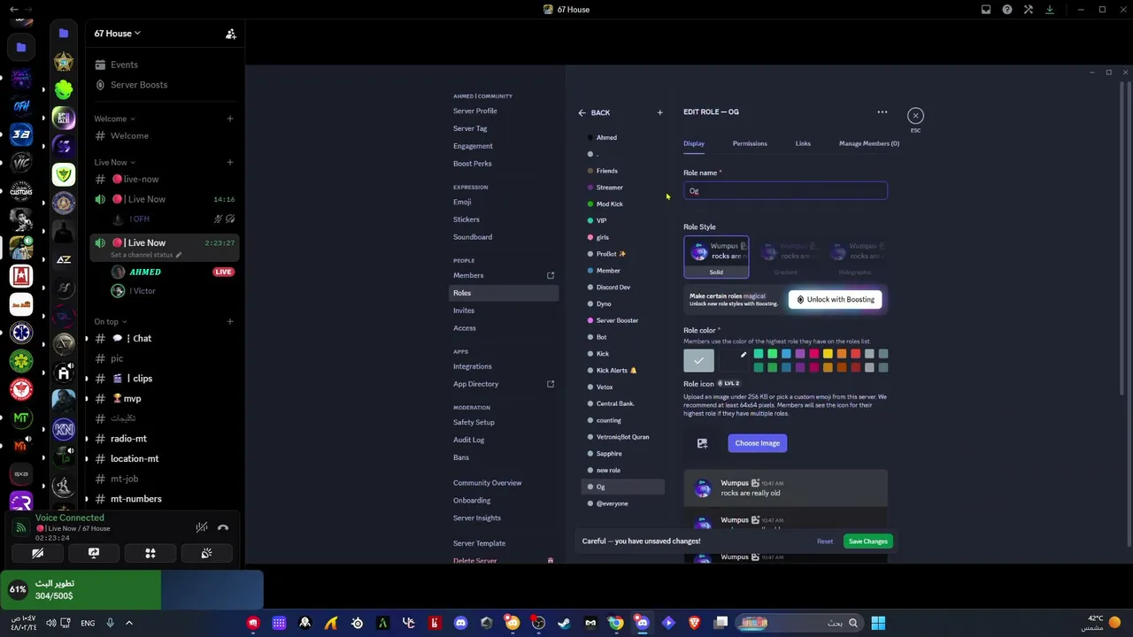Open the App Directory link
This screenshot has width=1133, height=637.
point(504,384)
